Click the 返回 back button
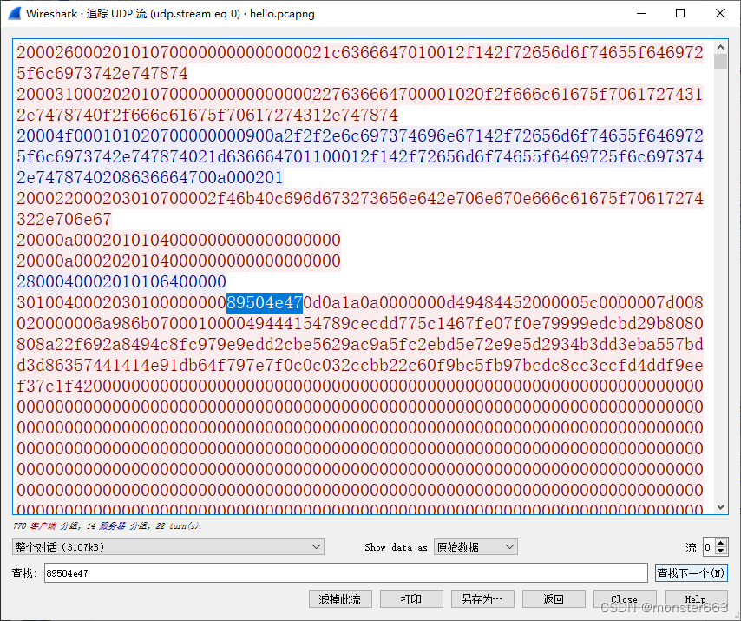Screen dimensions: 741x621 553,598
